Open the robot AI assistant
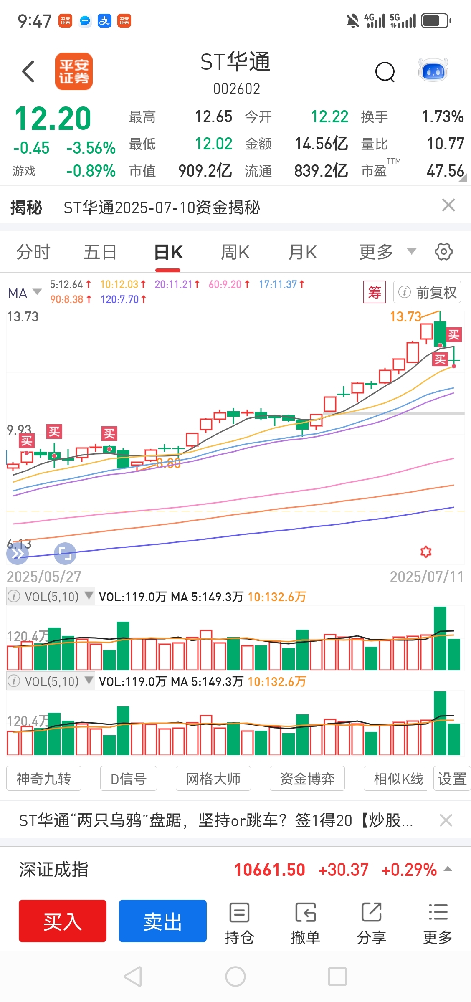This screenshot has width=471, height=1002. pyautogui.click(x=433, y=70)
